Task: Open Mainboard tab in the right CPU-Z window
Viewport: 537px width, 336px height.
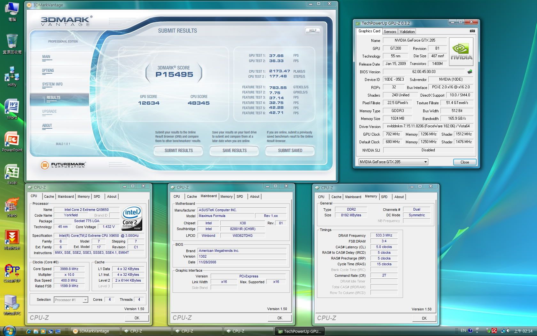Action: pos(353,197)
